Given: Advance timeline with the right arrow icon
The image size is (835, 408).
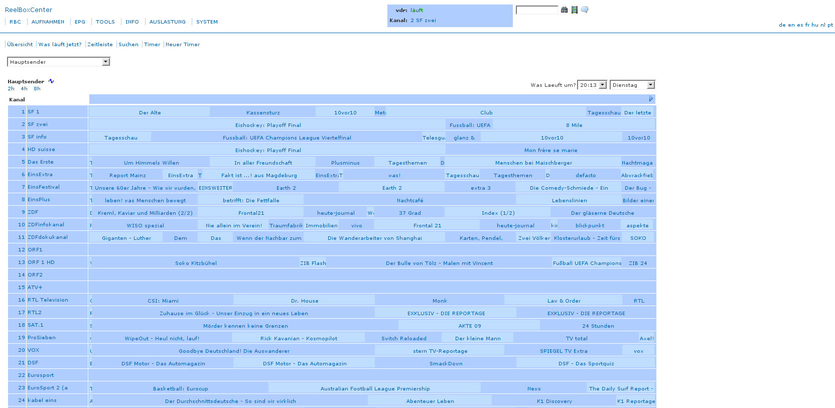Looking at the screenshot, I should tap(651, 99).
